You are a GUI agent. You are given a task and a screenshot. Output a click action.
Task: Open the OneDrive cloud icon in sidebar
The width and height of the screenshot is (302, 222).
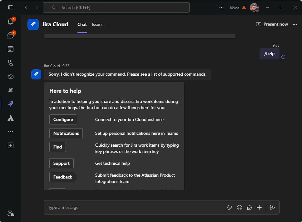(11, 77)
